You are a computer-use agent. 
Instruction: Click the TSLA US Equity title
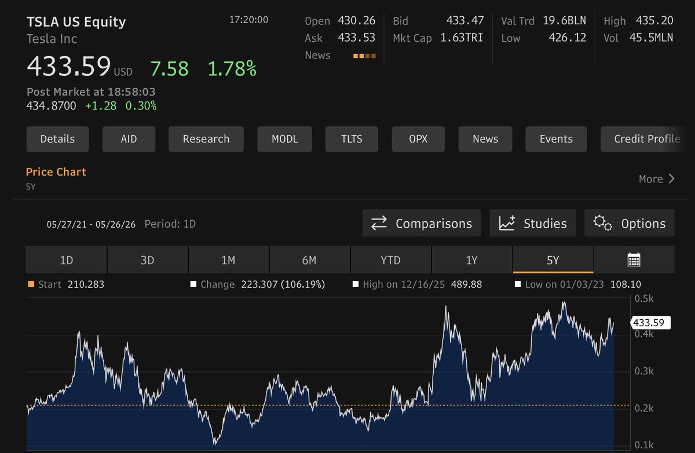tap(76, 22)
